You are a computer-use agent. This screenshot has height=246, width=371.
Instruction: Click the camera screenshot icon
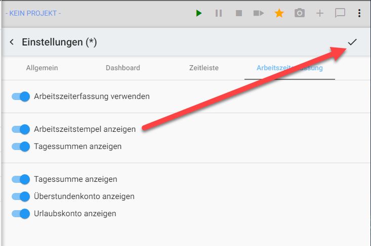[x=300, y=13]
